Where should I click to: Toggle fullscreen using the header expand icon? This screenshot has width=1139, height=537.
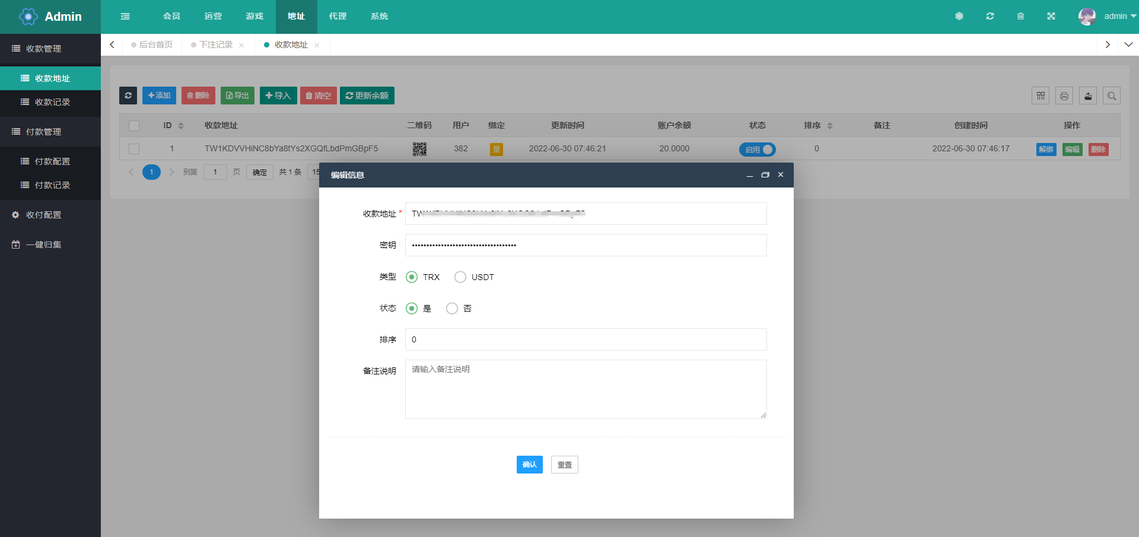(1051, 17)
